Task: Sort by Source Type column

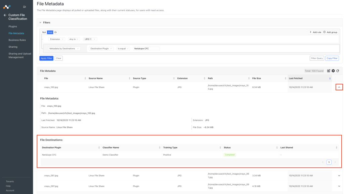Action: pyautogui.click(x=174, y=78)
